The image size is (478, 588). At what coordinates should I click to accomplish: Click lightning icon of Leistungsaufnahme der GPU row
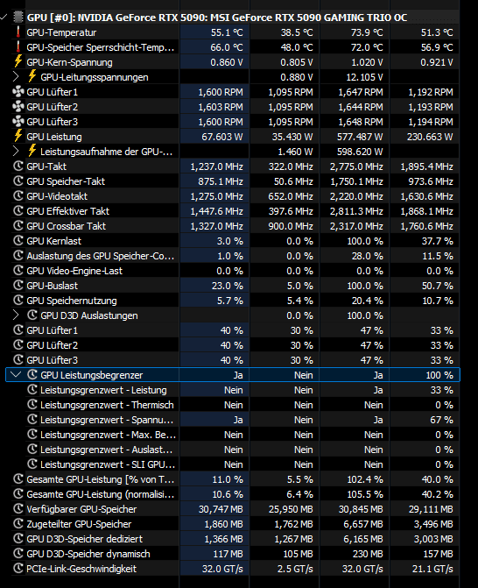(32, 152)
